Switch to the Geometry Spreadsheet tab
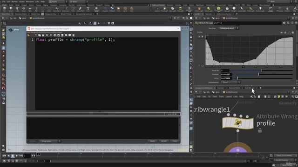 [x=84, y=14]
